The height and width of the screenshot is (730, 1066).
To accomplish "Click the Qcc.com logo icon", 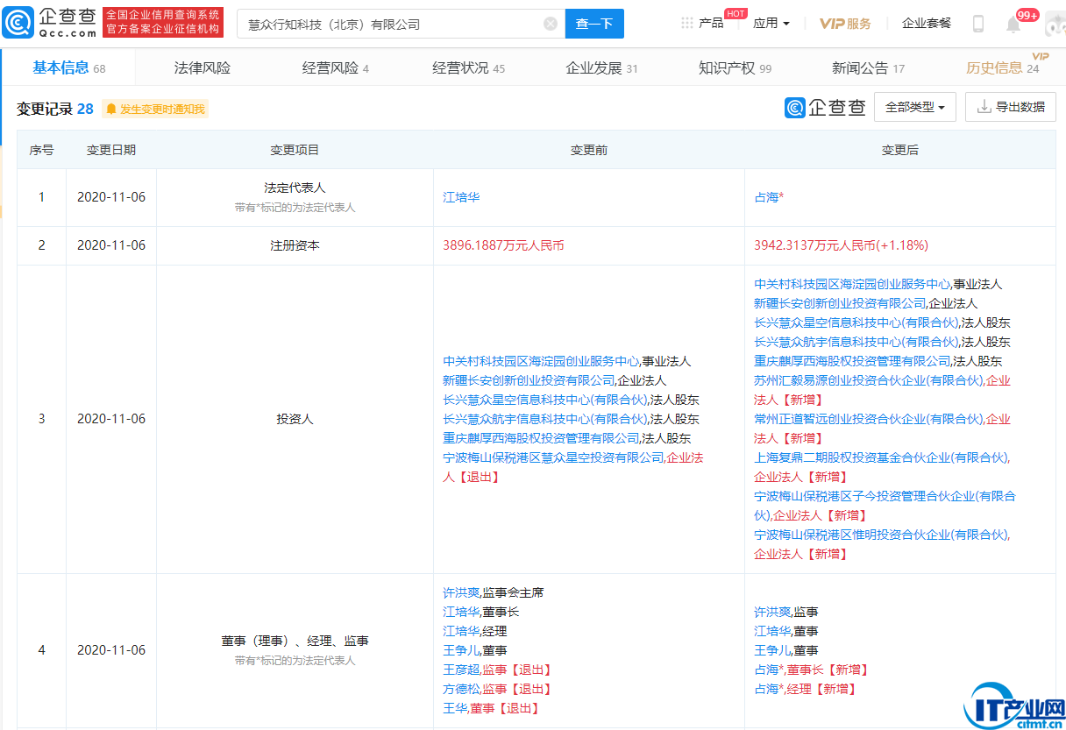I will (18, 23).
